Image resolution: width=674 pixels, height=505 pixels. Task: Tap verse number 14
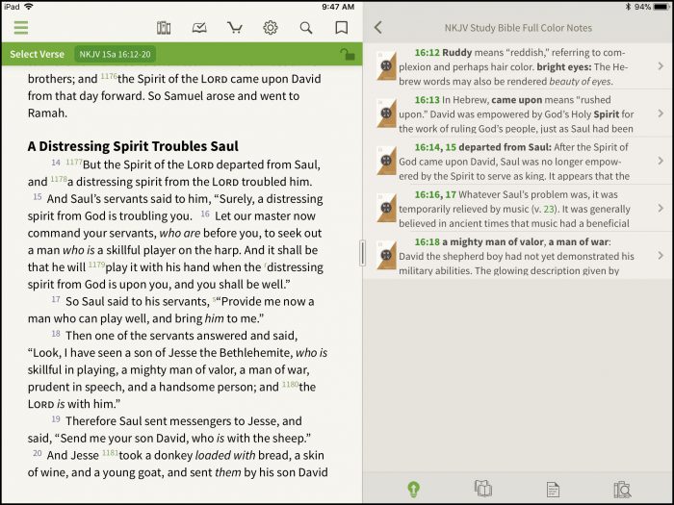(56, 163)
